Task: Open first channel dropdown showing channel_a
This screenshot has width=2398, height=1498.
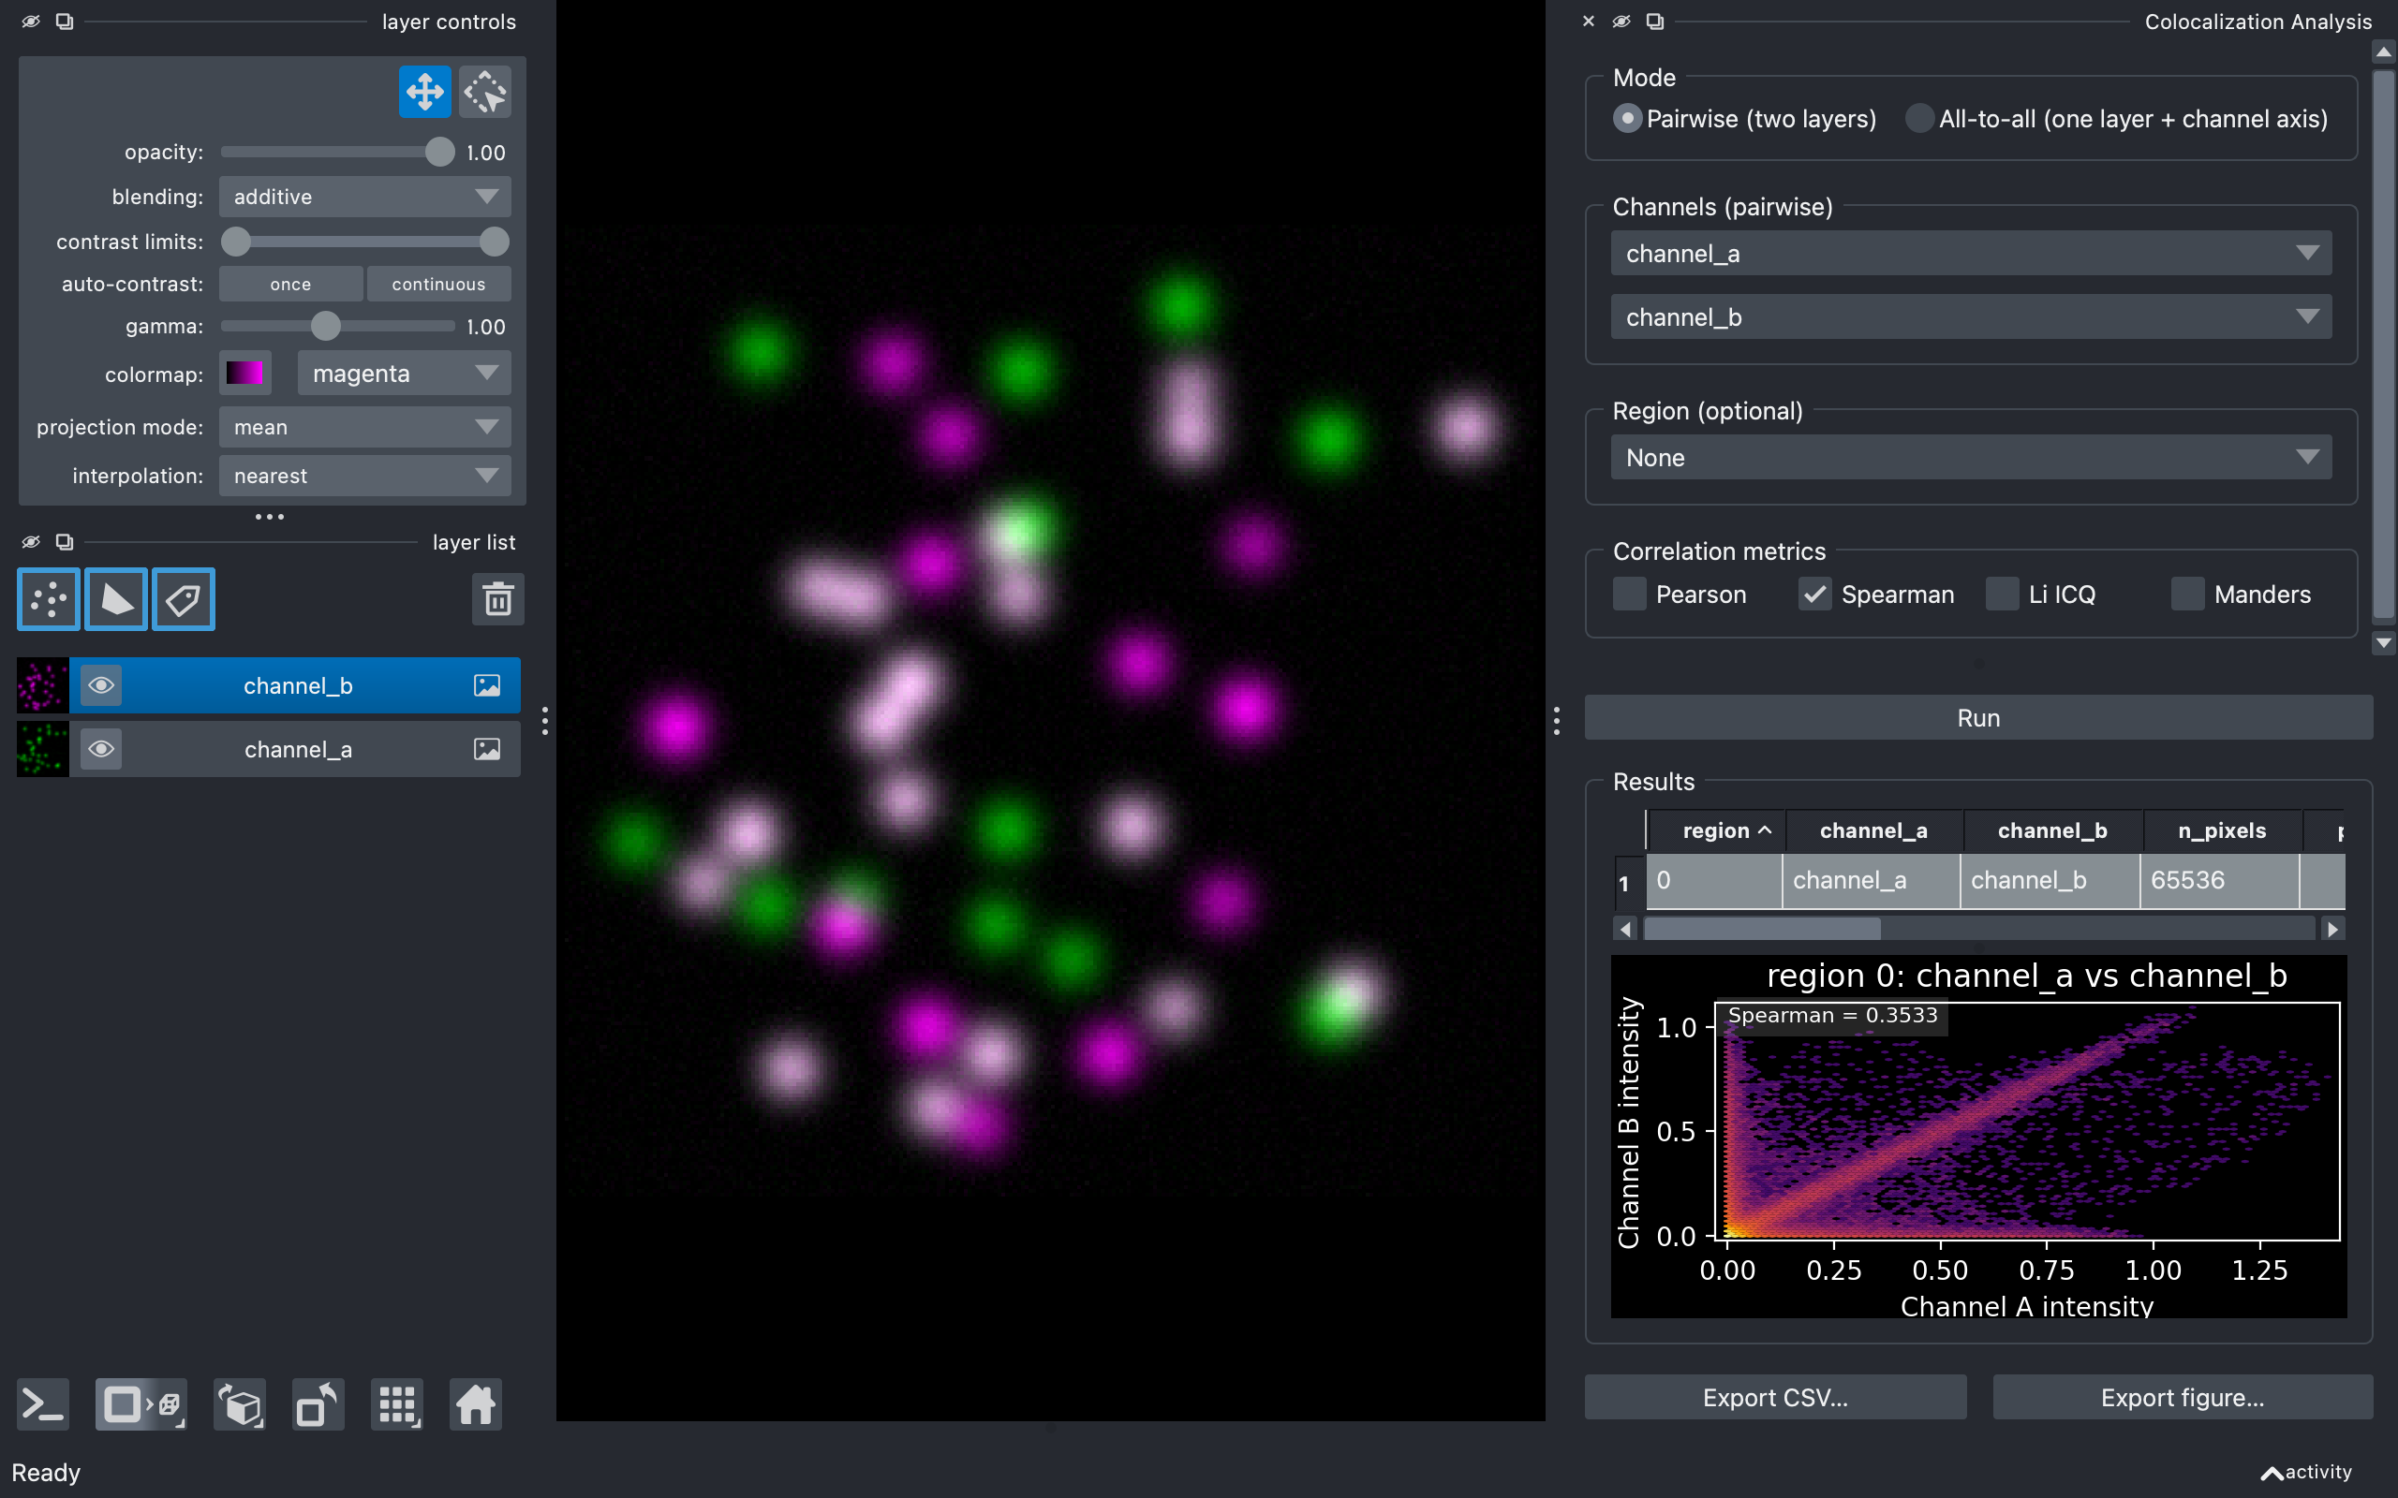Action: tap(1971, 254)
